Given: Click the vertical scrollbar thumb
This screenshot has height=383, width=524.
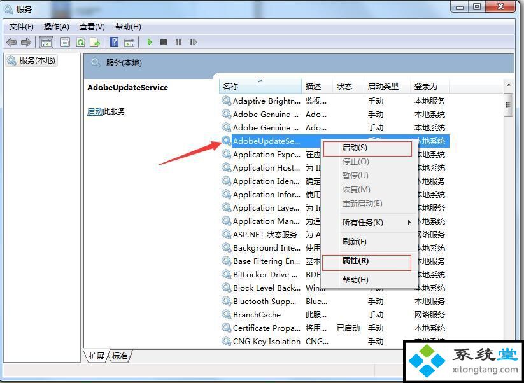Looking at the screenshot, I should [x=508, y=104].
